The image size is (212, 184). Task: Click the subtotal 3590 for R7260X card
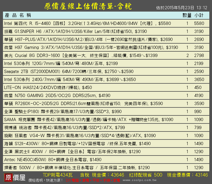click(x=199, y=104)
